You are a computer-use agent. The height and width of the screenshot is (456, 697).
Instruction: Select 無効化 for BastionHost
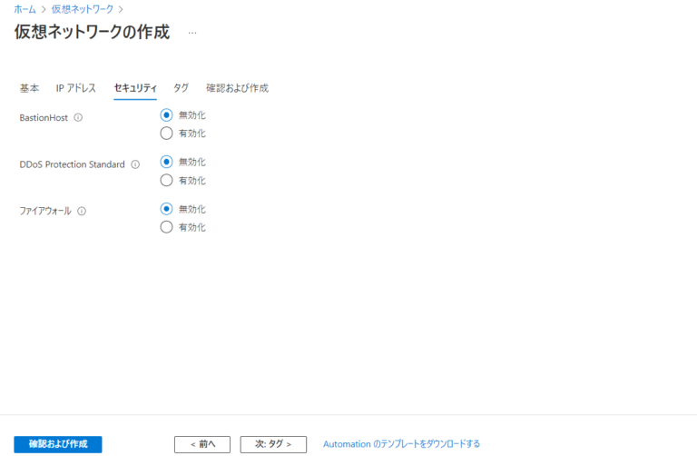(x=166, y=115)
